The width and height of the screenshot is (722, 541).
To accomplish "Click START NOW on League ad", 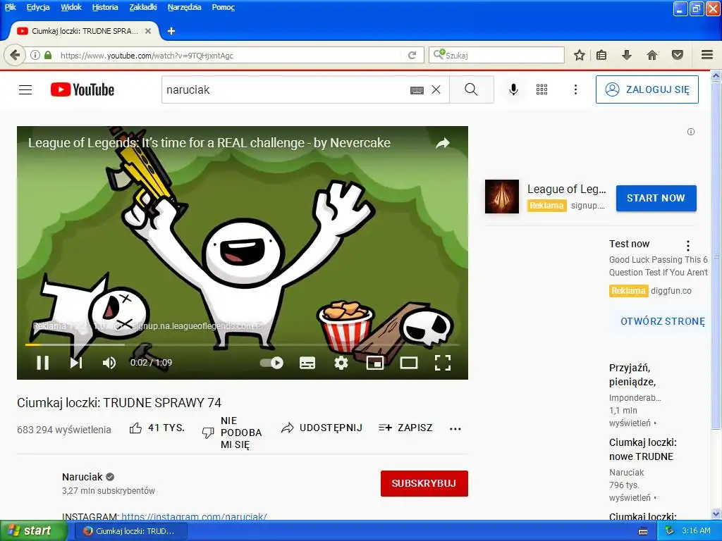I will pos(656,198).
